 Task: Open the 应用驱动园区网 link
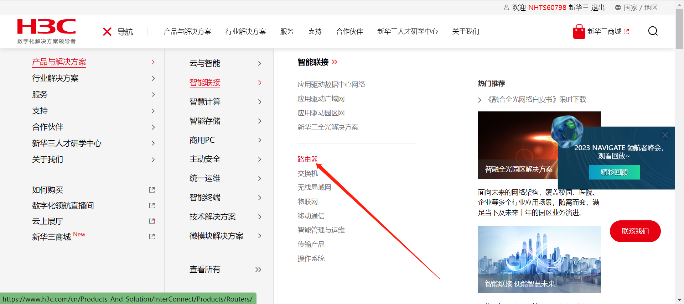pyautogui.click(x=321, y=113)
